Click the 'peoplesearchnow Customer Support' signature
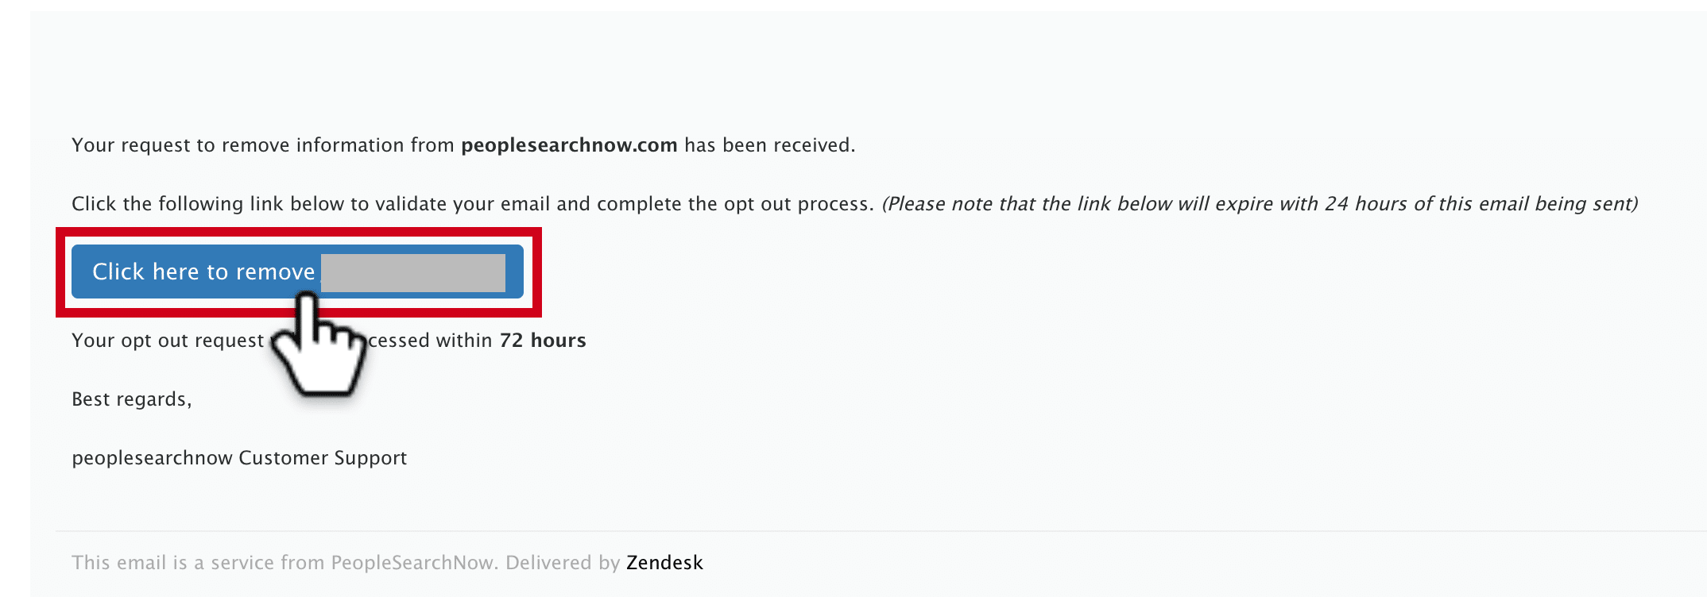 point(239,458)
